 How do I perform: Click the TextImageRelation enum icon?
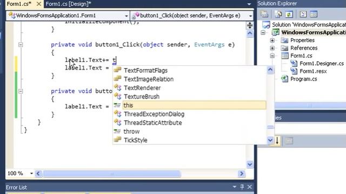pyautogui.click(x=117, y=79)
